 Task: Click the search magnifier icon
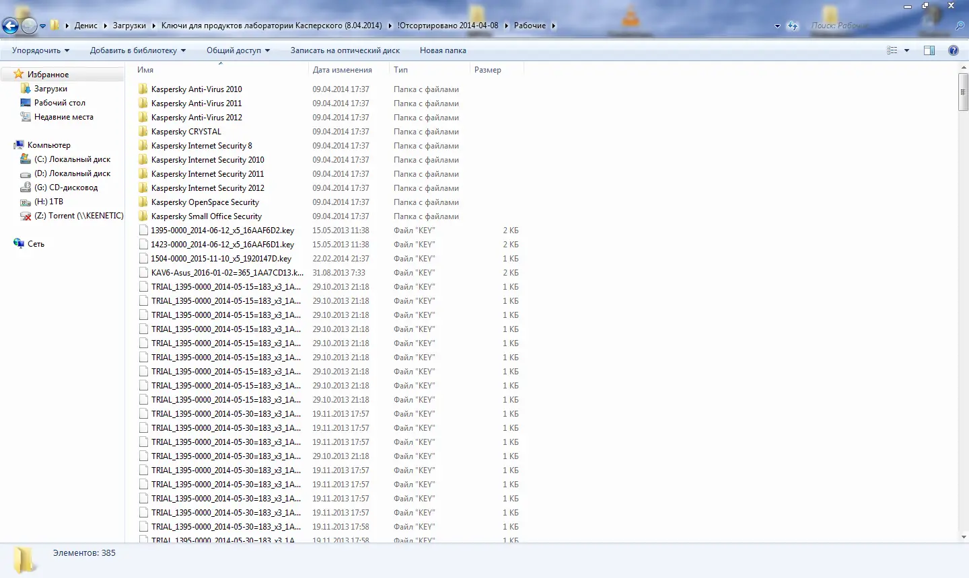click(x=960, y=26)
